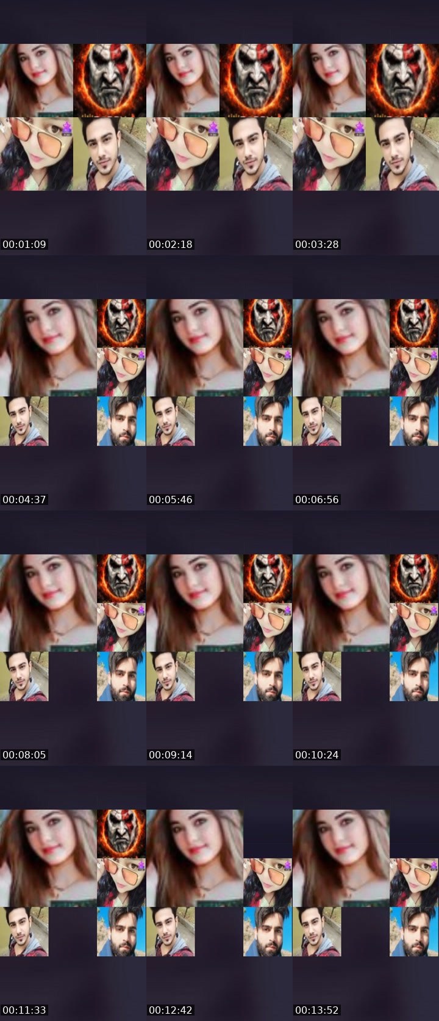
Task: Open the long-haired woman picture in frame 00:03:28
Action: [x=329, y=80]
